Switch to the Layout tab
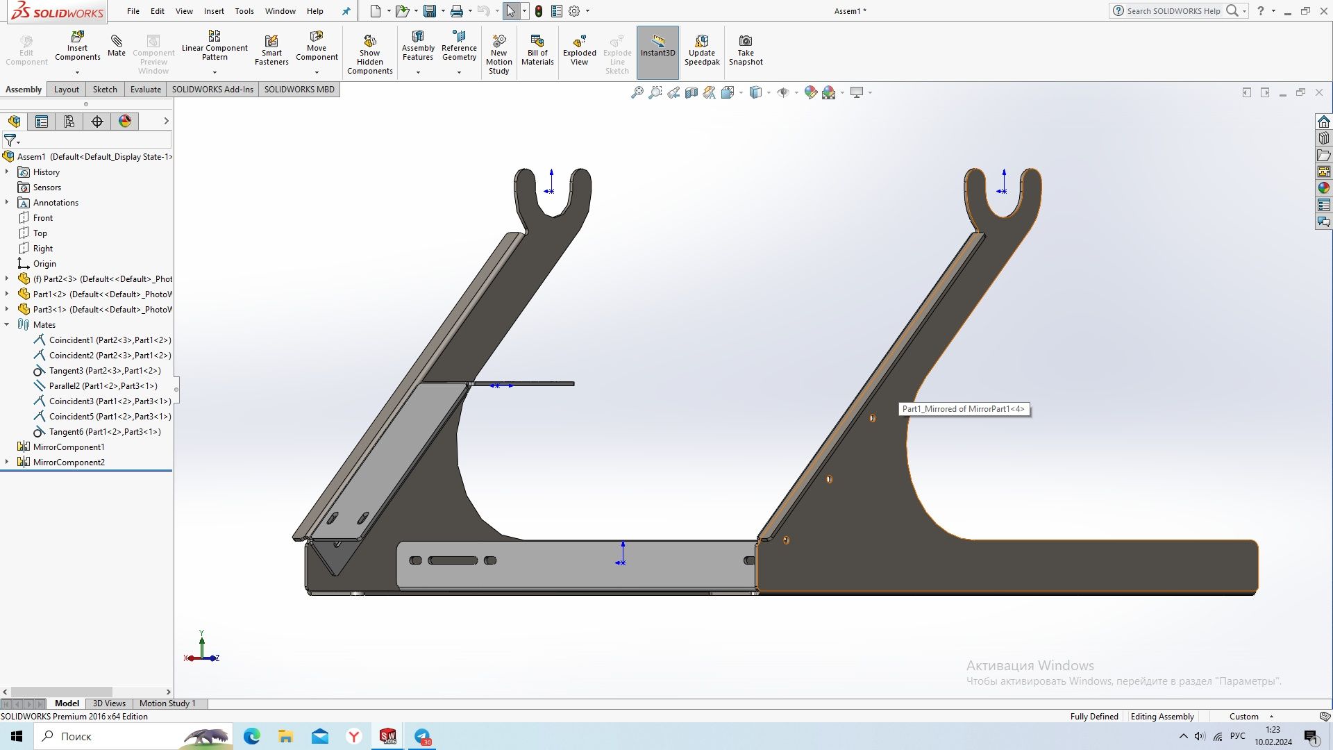1333x750 pixels. (x=65, y=89)
